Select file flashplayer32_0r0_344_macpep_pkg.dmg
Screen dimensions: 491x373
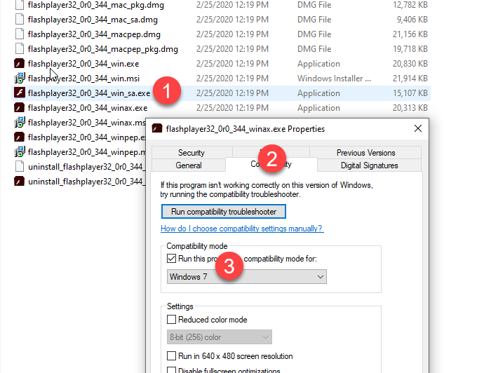[102, 49]
